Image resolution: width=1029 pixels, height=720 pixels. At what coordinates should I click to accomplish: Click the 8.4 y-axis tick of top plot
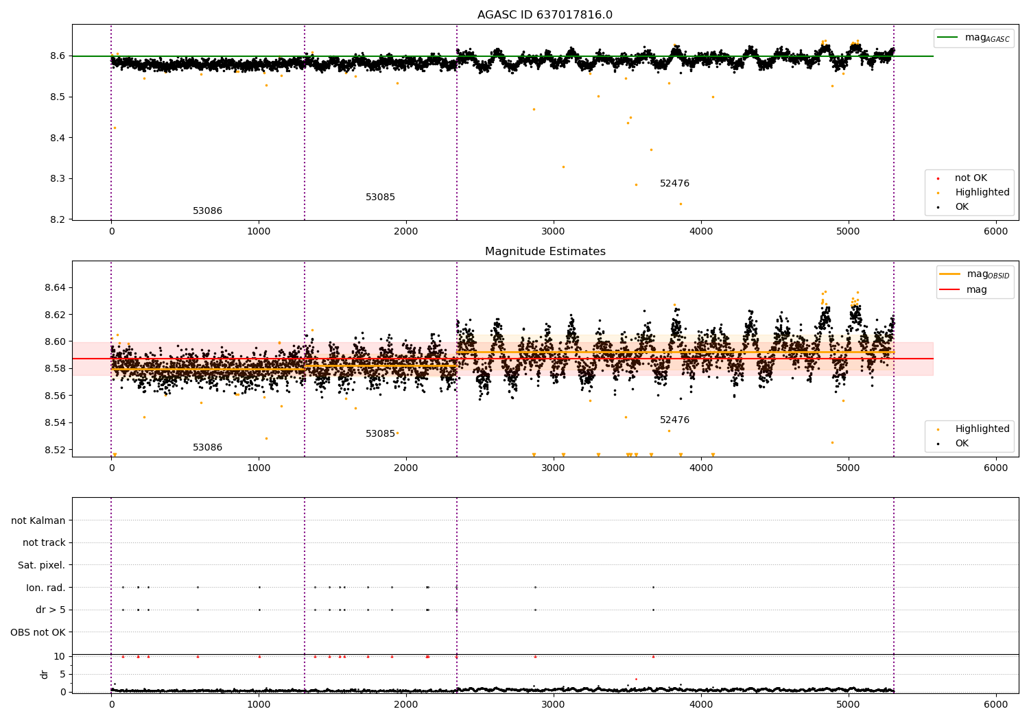pyautogui.click(x=59, y=138)
